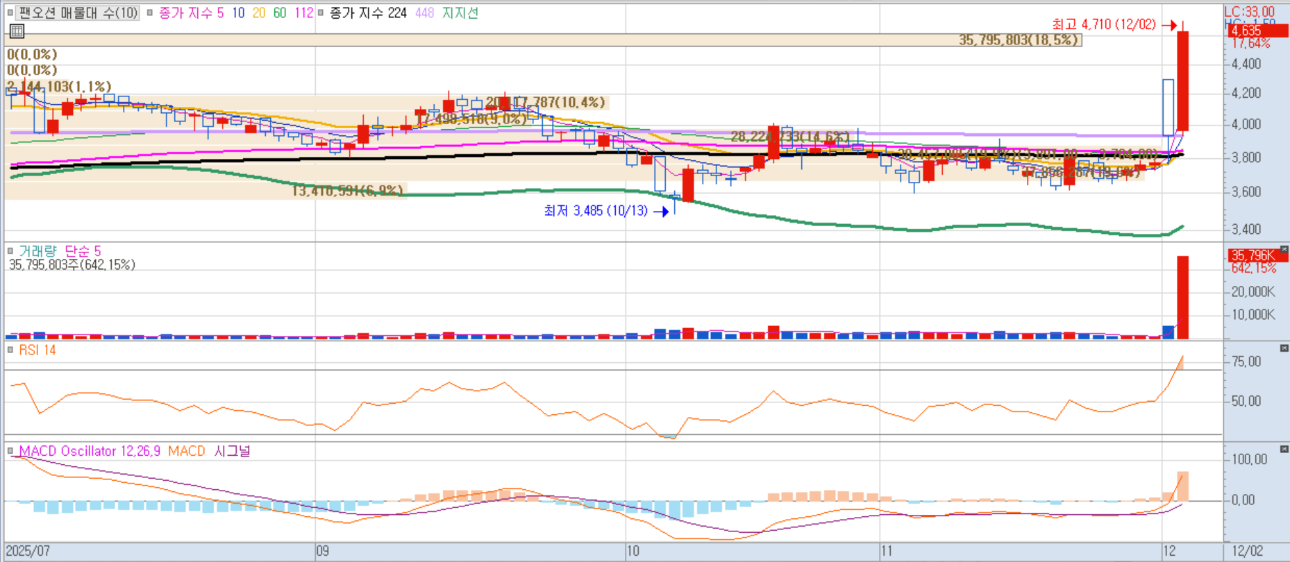The image size is (1290, 562).
Task: Close the RSI 14 panel
Action: coord(1284,348)
